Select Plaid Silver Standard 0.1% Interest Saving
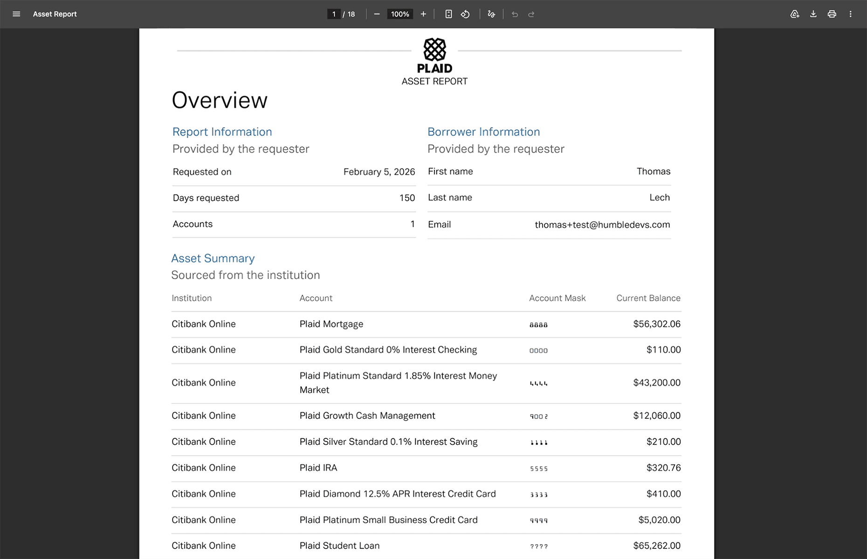 pos(388,442)
